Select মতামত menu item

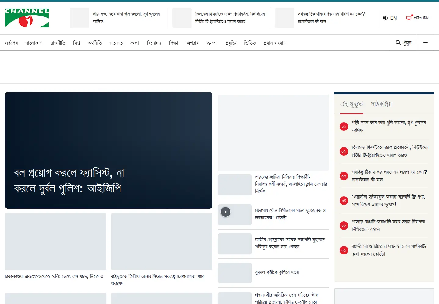116,43
